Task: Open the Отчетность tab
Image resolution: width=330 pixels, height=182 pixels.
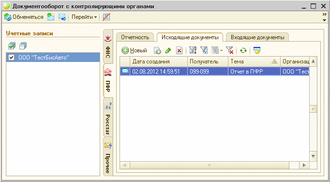Action: (135, 37)
